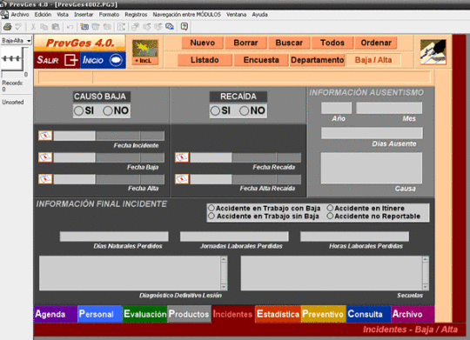Click the Diagnóstico Definitivo Lesión scrollbar
Viewport: 470px width, 340px height.
[x=224, y=273]
